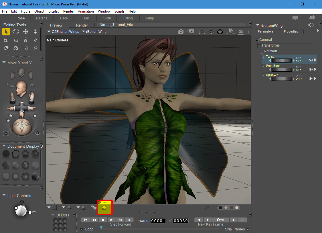Click the current Frame number field
The image size is (322, 233).
[x=158, y=221]
